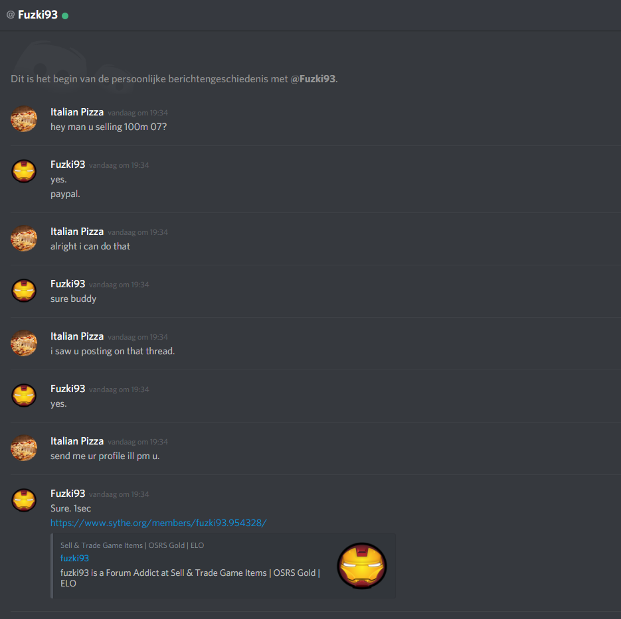Open the large Iron Man embed thumbnail
This screenshot has height=619, width=621.
[361, 566]
